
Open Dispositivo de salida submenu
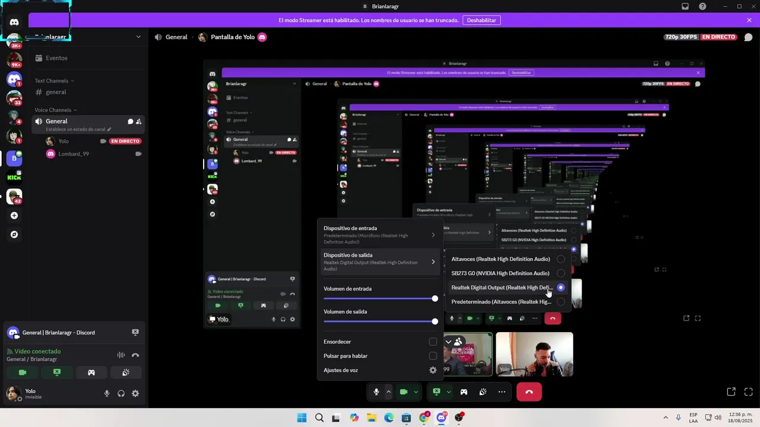(380, 262)
